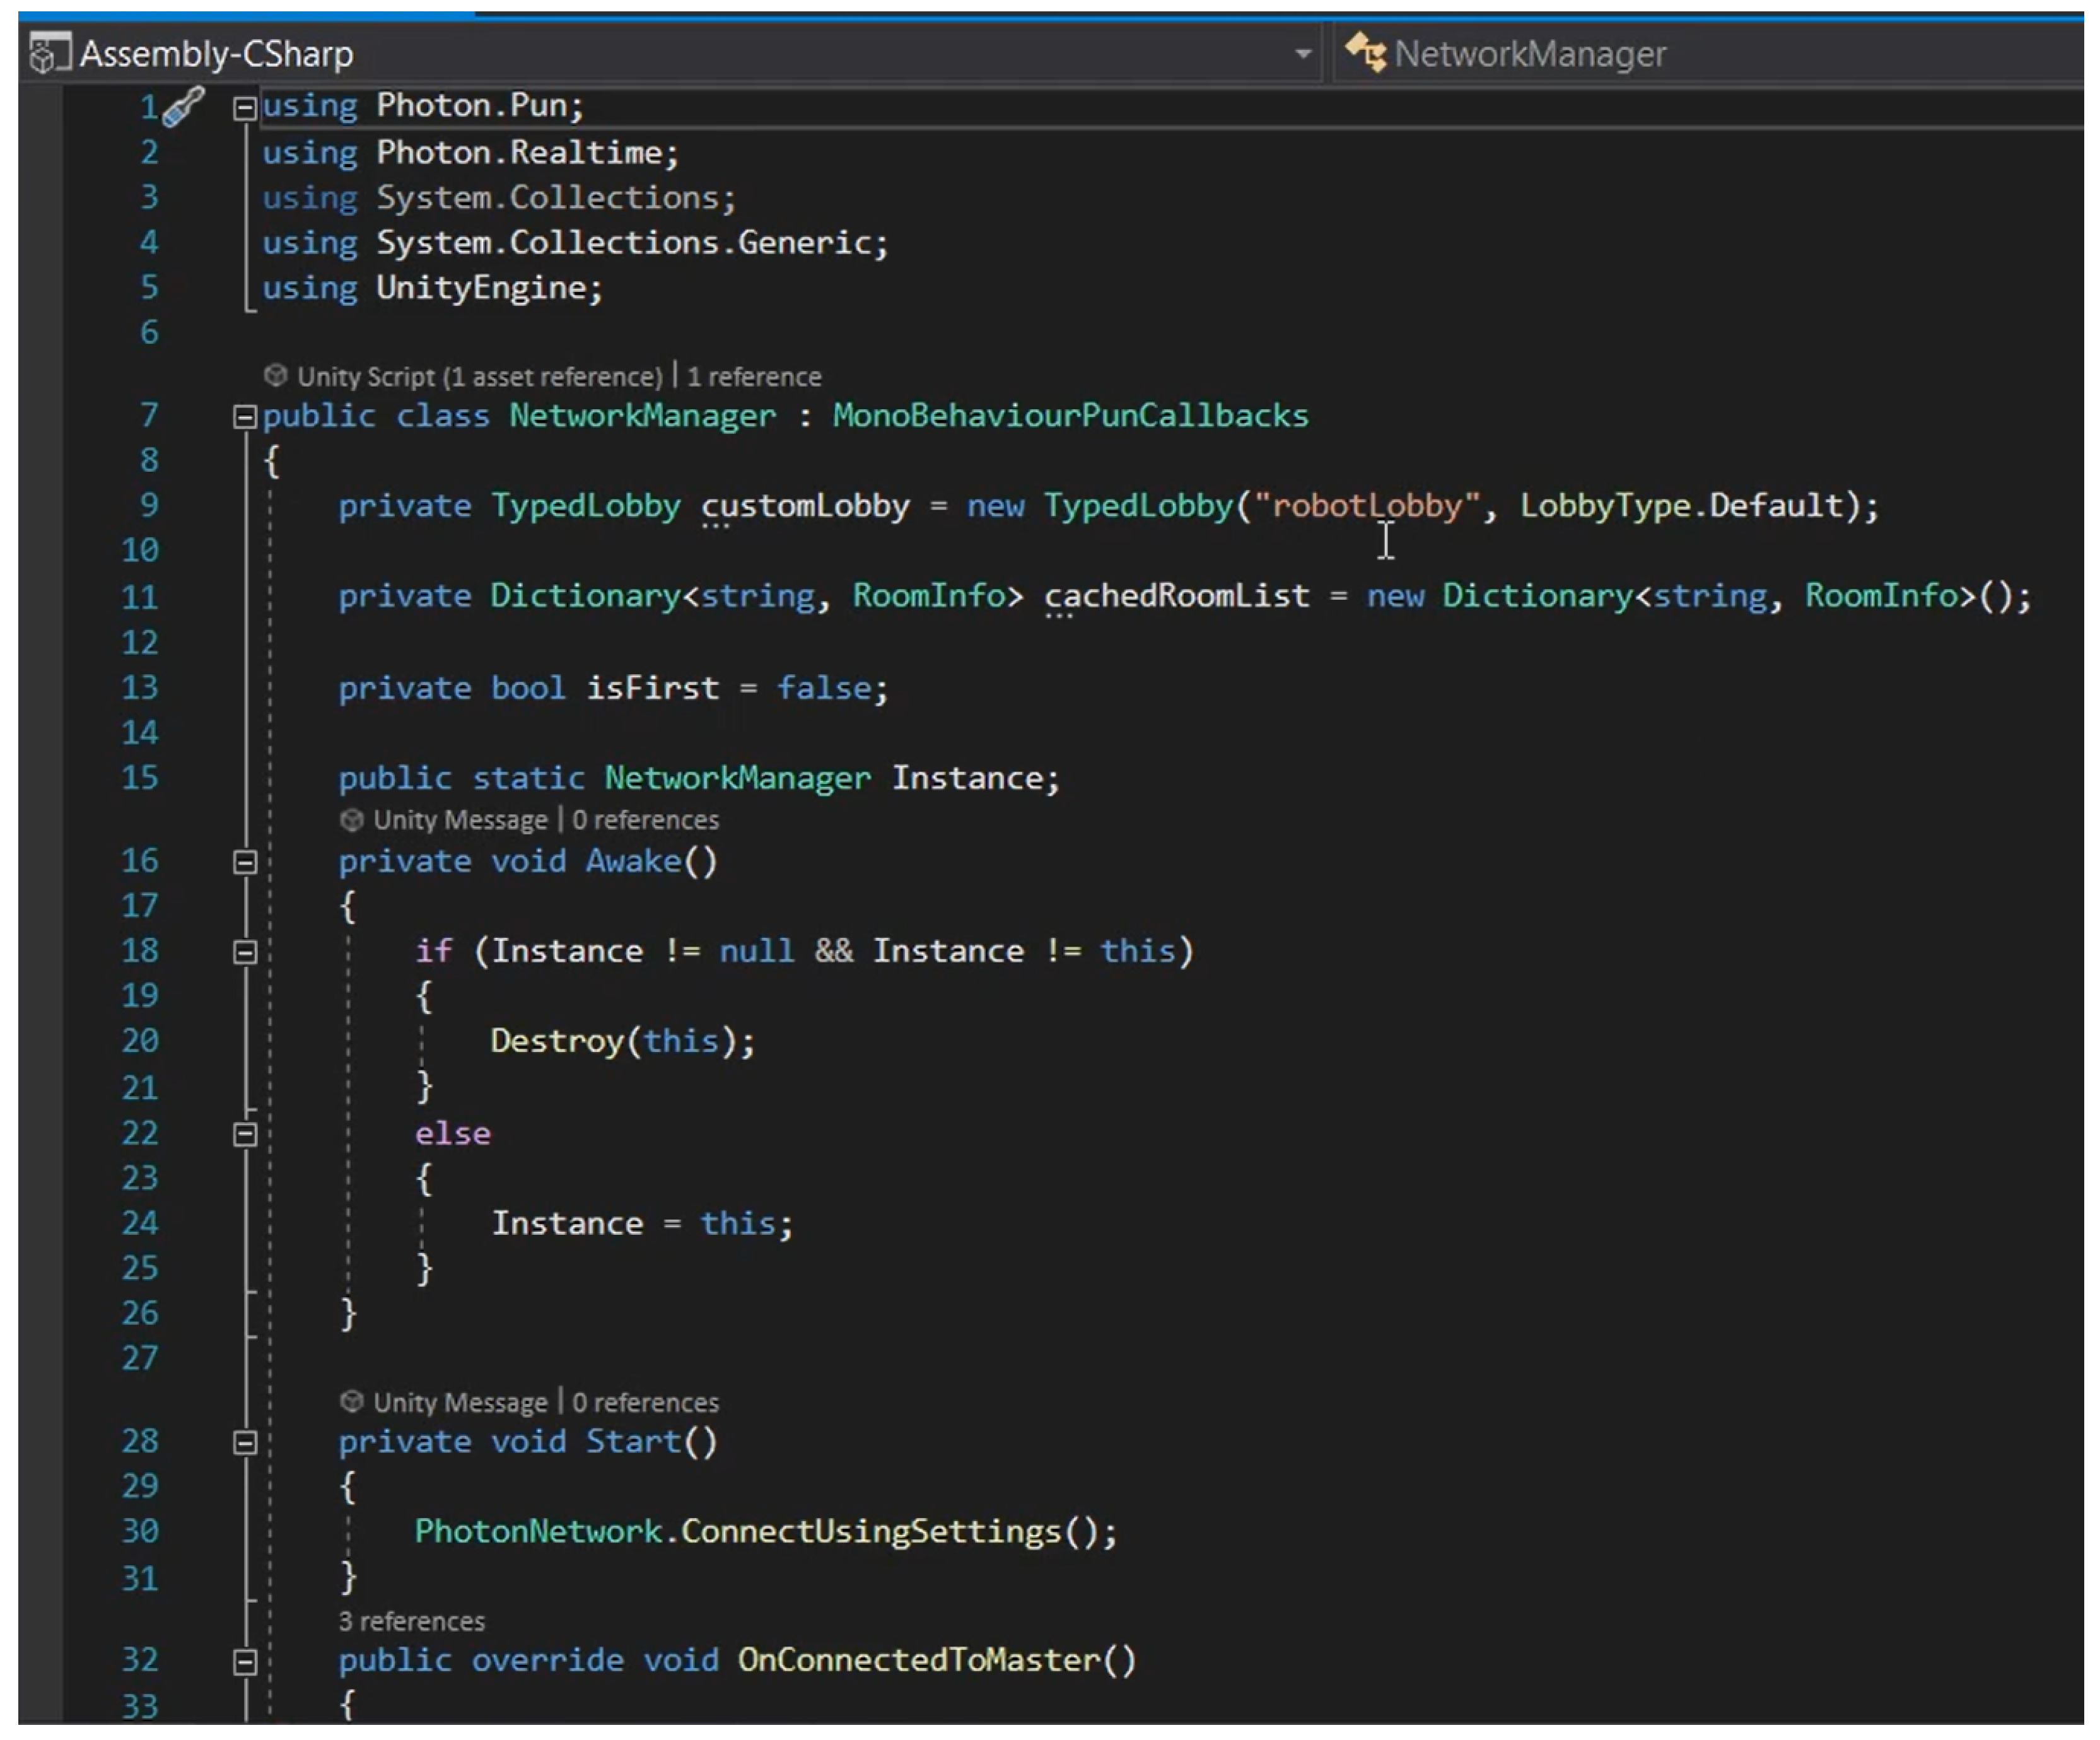Fold the Start method
Image resolution: width=2100 pixels, height=1740 pixels.
pyautogui.click(x=245, y=1442)
